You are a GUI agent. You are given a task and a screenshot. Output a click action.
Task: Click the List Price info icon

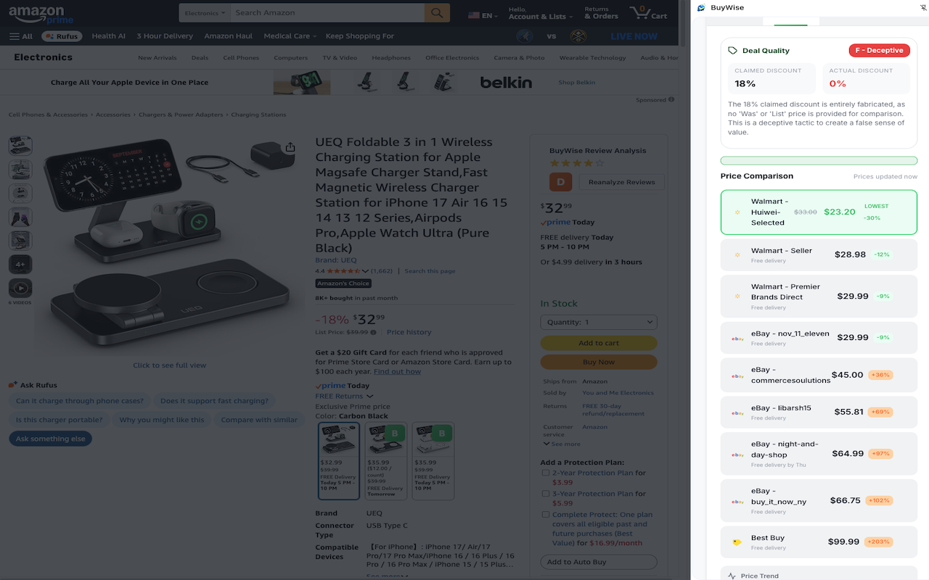click(374, 333)
